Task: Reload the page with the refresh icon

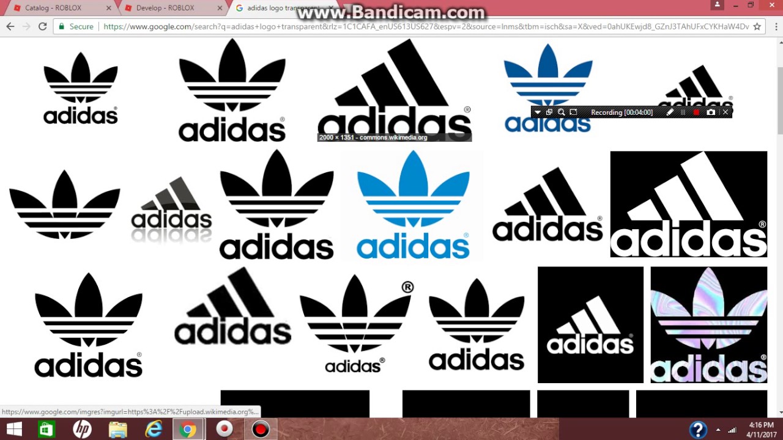Action: [x=42, y=26]
